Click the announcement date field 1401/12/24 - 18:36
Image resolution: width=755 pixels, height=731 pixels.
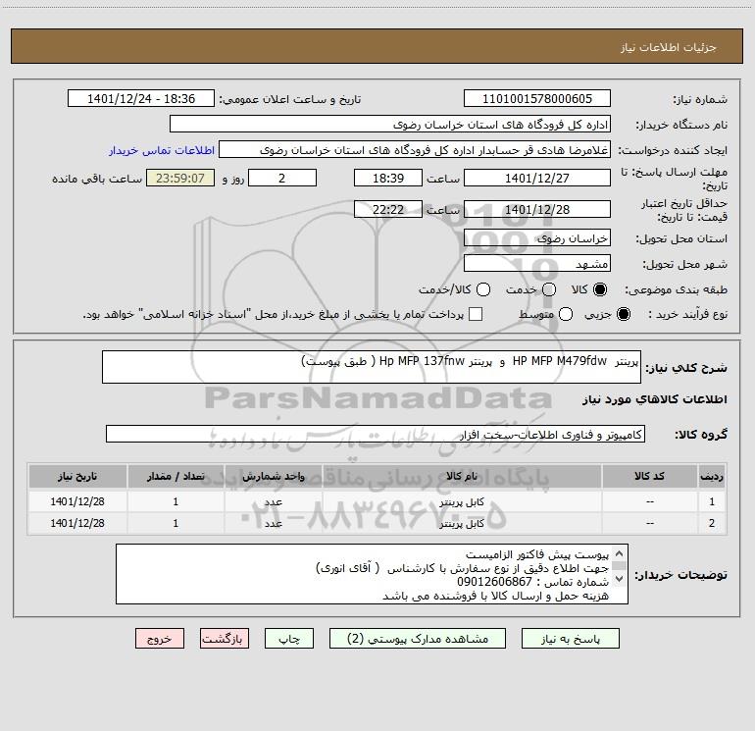point(141,99)
